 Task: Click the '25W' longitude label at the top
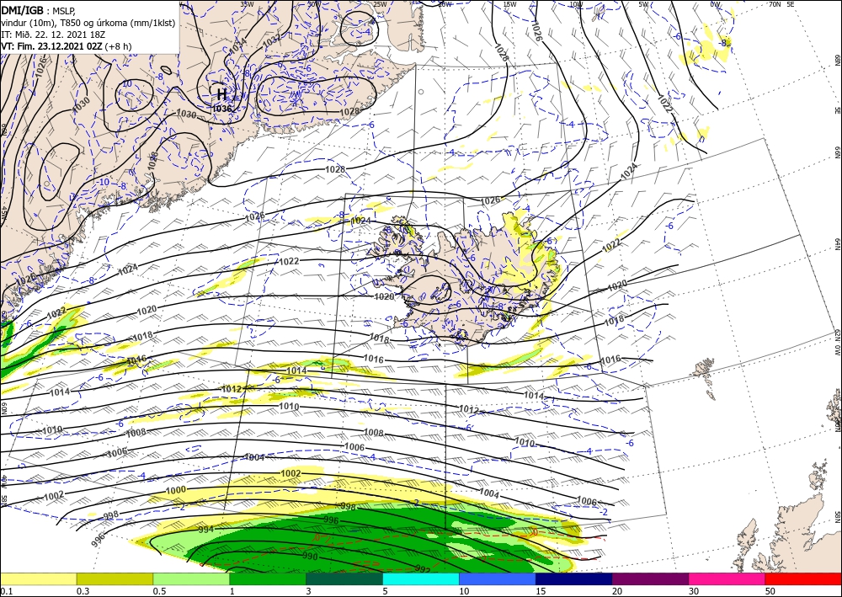pyautogui.click(x=380, y=4)
